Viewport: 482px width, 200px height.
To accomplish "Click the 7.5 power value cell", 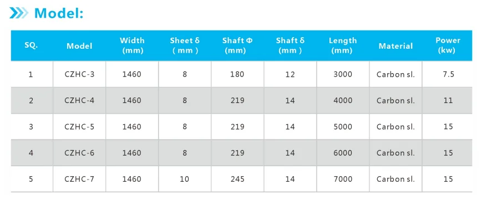I will [448, 74].
